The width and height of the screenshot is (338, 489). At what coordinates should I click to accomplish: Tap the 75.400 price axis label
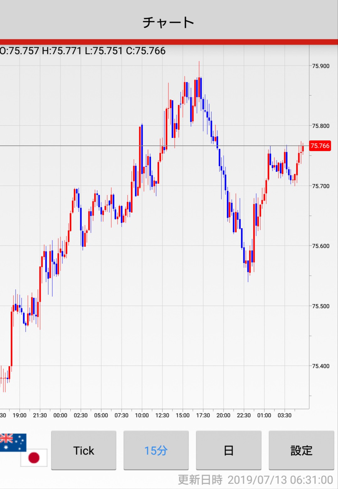tap(320, 366)
